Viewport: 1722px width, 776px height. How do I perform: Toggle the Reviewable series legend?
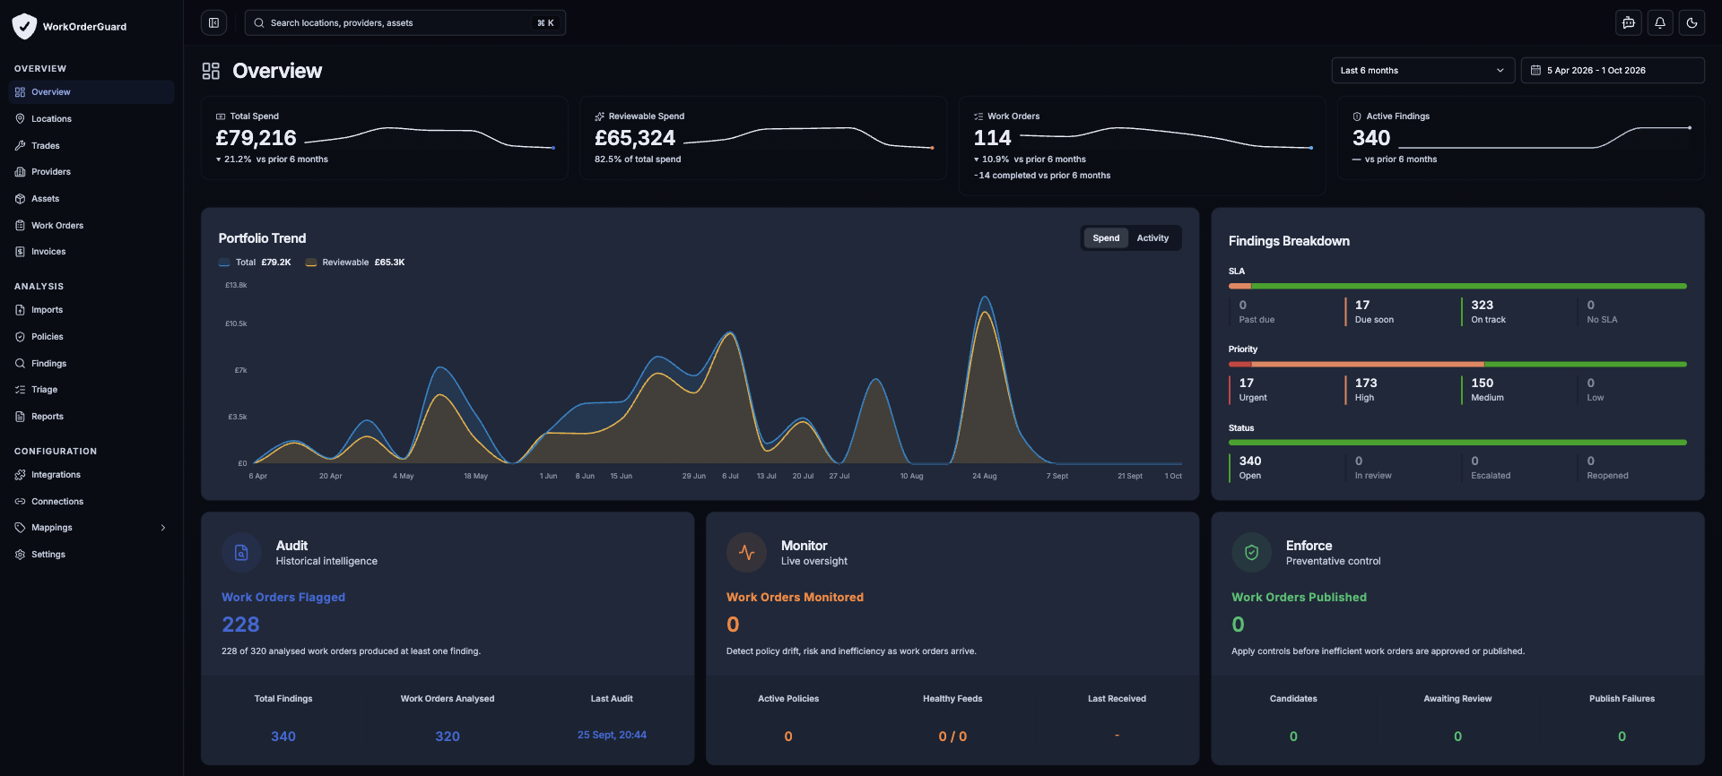click(x=355, y=263)
